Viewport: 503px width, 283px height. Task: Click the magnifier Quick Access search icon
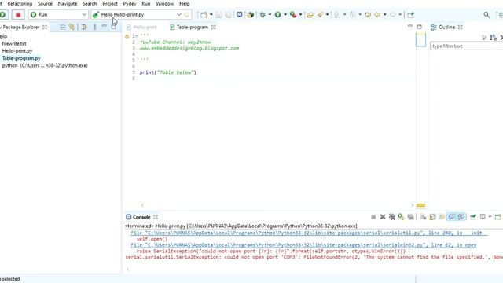pyautogui.click(x=486, y=14)
